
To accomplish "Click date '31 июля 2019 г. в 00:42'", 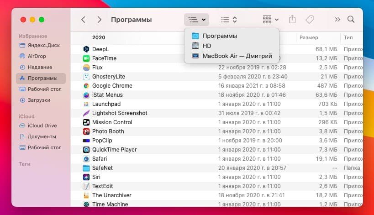I will (249, 113).
